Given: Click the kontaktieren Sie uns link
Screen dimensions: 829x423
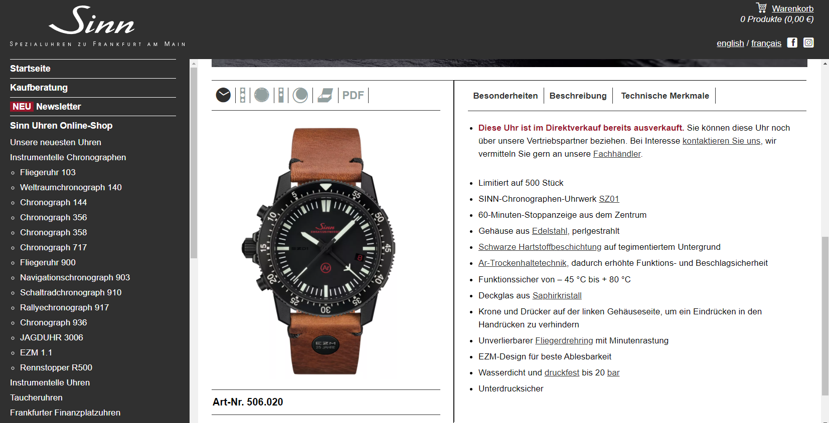Looking at the screenshot, I should (721, 141).
